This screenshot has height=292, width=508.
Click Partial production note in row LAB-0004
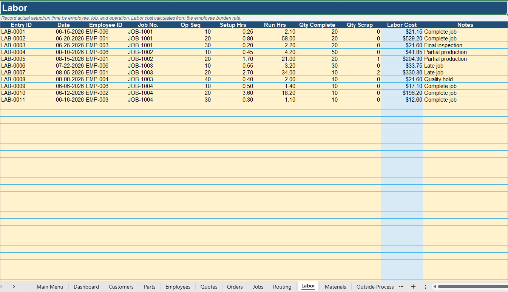(465, 52)
